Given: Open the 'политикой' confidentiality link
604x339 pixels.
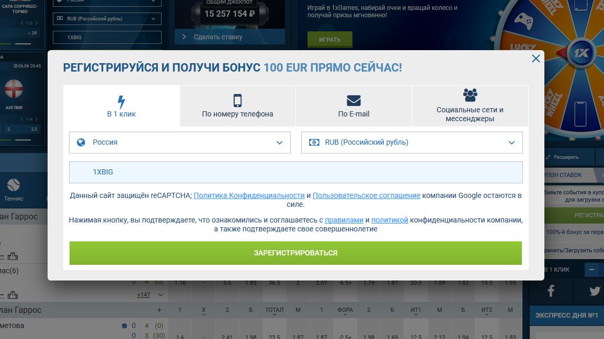Looking at the screenshot, I should [390, 220].
